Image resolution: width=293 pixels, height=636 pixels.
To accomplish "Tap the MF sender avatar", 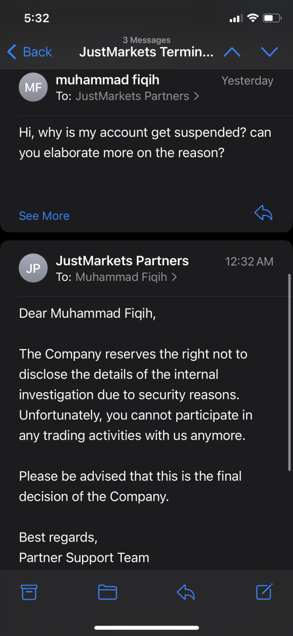I will (33, 88).
